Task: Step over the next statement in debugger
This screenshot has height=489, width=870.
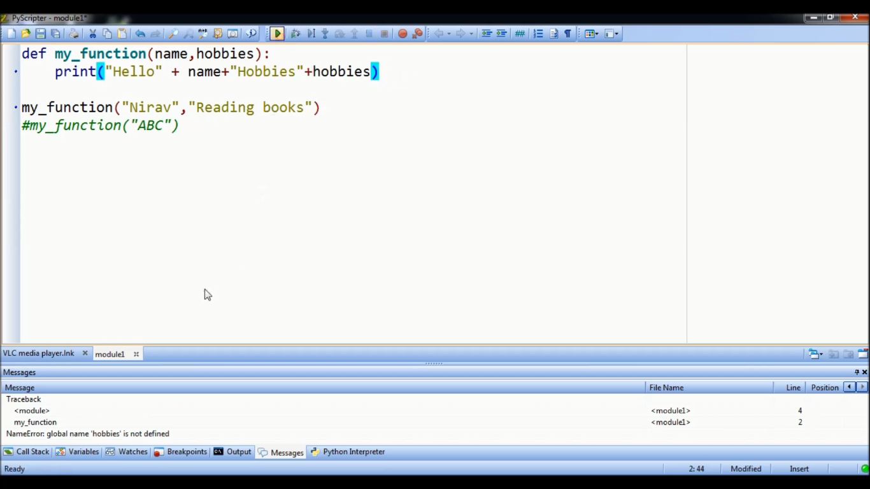Action: point(339,33)
